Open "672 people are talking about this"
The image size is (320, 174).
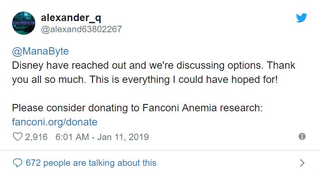click(x=91, y=163)
